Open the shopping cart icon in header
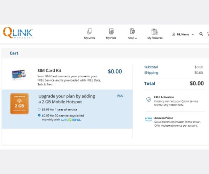Image resolution: width=209 pixels, height=174 pixels. (208, 34)
